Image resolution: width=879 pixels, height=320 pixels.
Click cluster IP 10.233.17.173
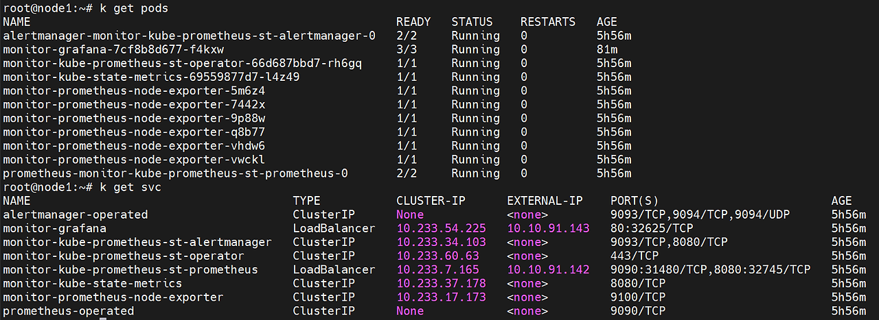441,297
